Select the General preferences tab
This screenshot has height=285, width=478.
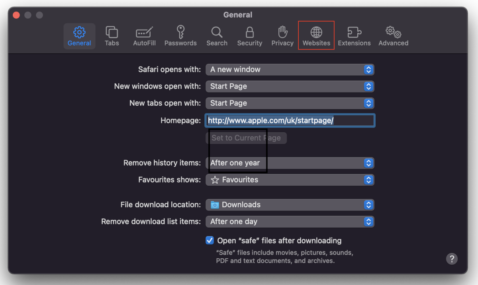coord(79,36)
